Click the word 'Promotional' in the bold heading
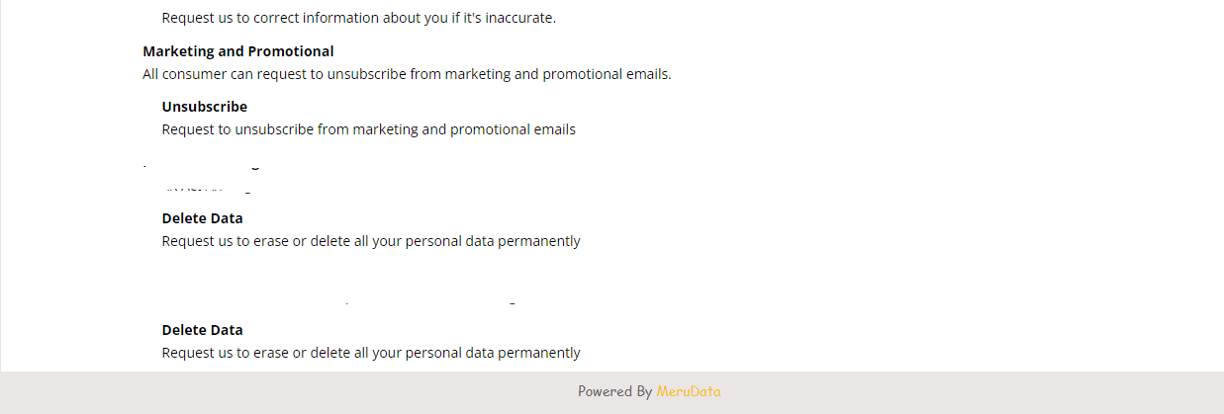The height and width of the screenshot is (414, 1224). pyautogui.click(x=291, y=51)
